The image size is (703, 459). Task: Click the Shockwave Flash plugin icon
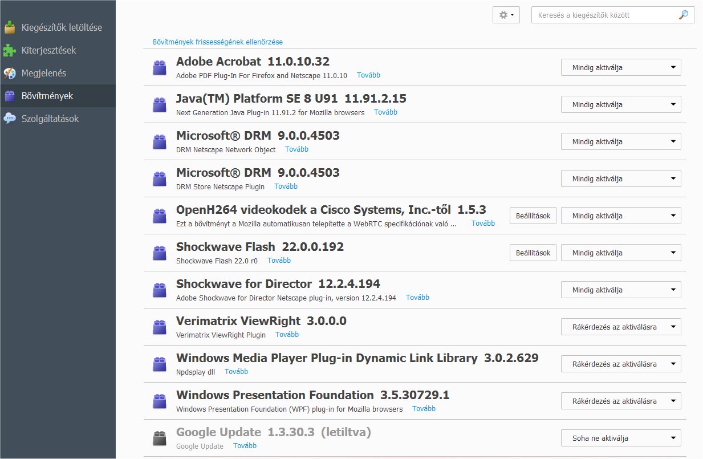[160, 253]
